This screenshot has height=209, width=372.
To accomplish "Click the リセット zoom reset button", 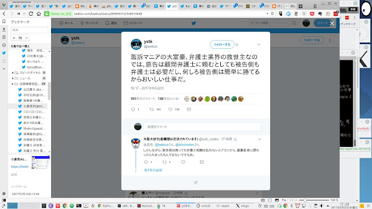I will pos(293,200).
